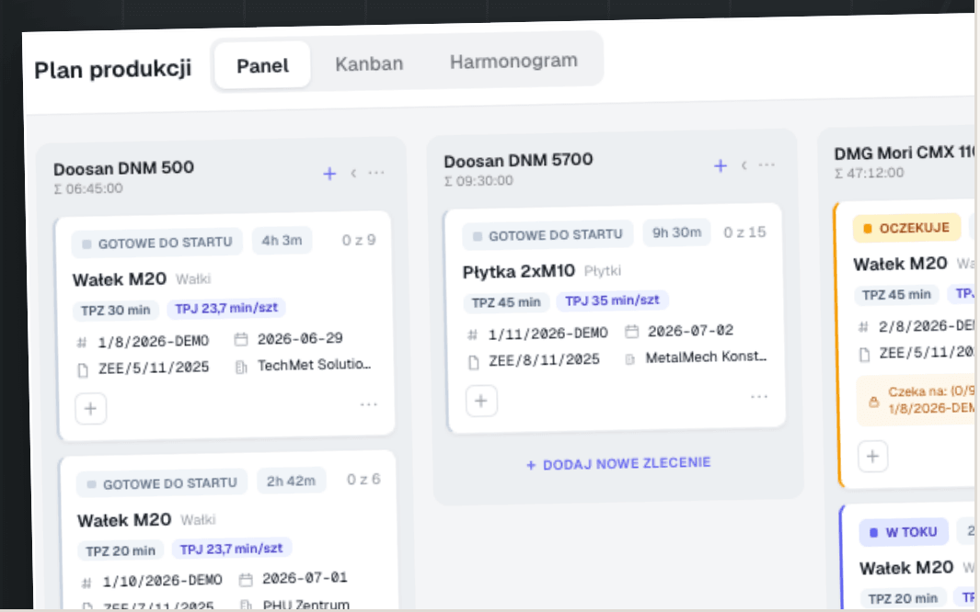Click the Czeka na lock notice

click(916, 401)
